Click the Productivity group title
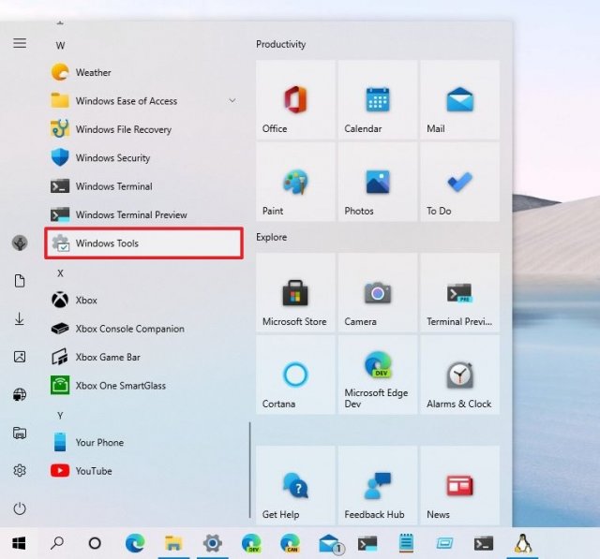Screen dimensions: 600x559 coord(281,44)
